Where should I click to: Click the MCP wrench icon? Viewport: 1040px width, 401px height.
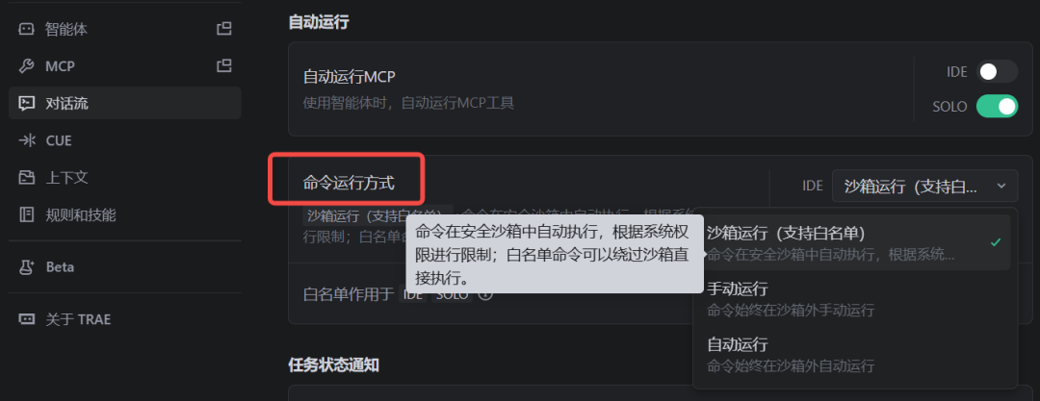tap(26, 66)
